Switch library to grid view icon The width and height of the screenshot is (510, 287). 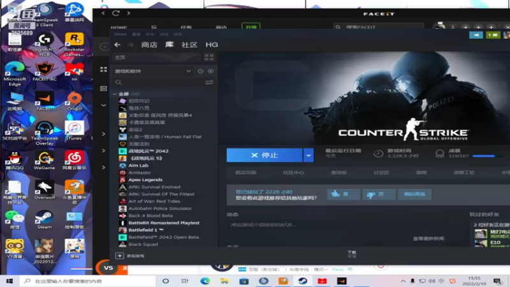tap(209, 57)
